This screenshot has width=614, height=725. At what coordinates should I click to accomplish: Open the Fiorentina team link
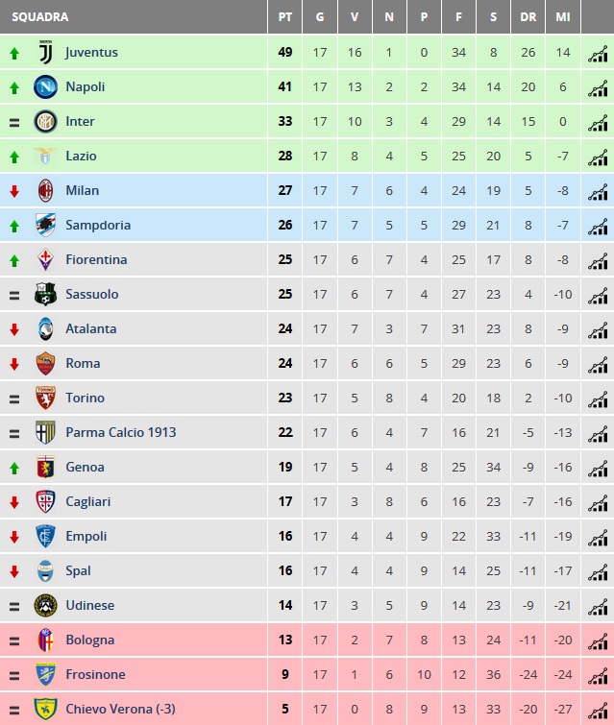point(96,260)
